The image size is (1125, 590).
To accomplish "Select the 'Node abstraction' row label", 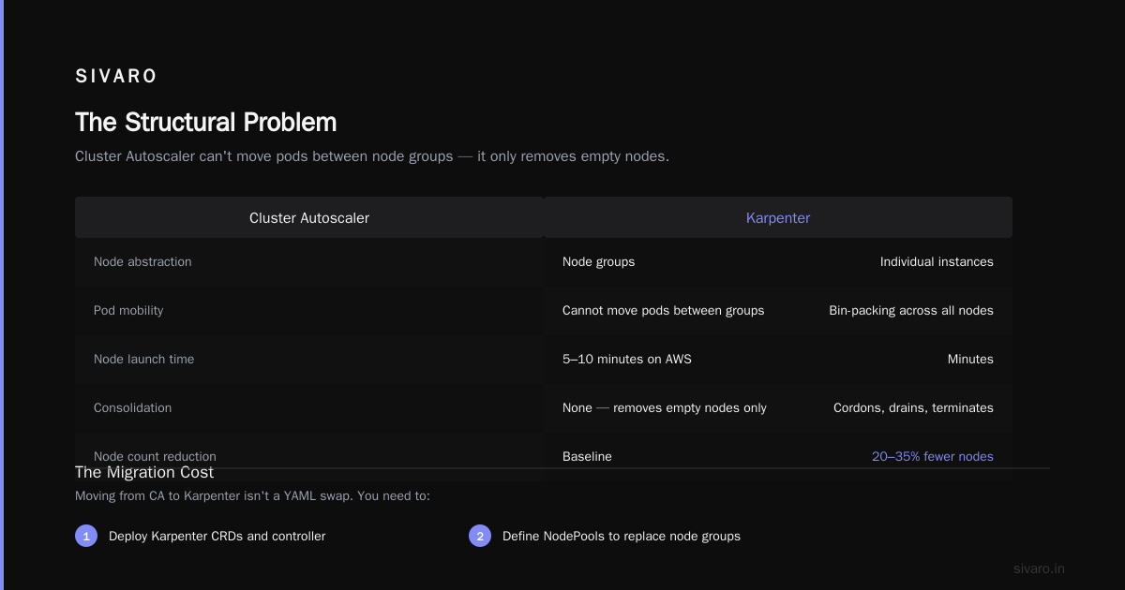I will [142, 262].
